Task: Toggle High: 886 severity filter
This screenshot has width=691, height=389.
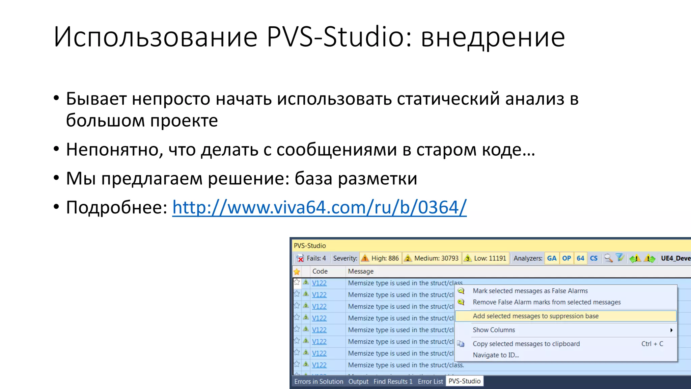Action: coord(380,258)
